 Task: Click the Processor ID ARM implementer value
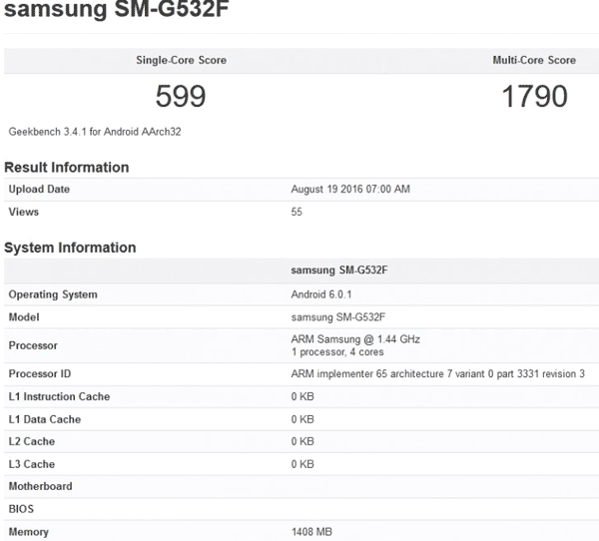point(437,373)
